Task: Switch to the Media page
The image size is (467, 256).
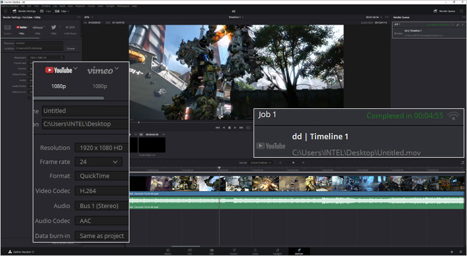Action: tap(168, 251)
